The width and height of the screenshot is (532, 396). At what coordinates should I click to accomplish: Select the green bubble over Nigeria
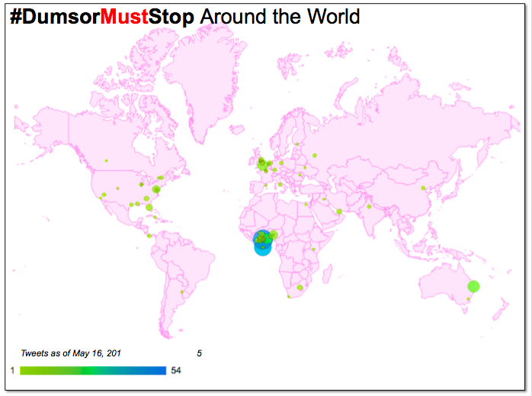pos(274,235)
